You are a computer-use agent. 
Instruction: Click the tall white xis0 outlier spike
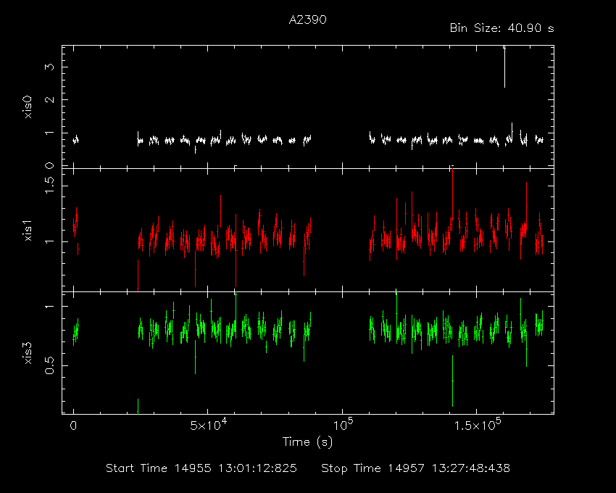[504, 67]
